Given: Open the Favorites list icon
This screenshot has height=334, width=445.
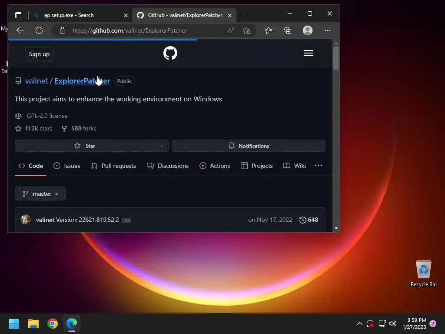Looking at the screenshot, I should (x=269, y=30).
